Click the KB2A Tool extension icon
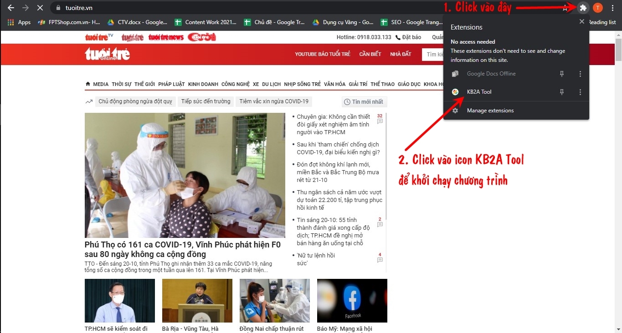Screen dimensions: 622x333 (455, 92)
